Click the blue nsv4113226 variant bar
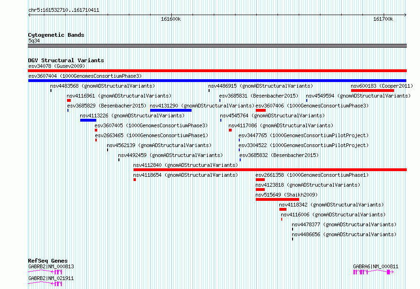Image resolution: width=420 pixels, height=289 pixels. coord(88,120)
